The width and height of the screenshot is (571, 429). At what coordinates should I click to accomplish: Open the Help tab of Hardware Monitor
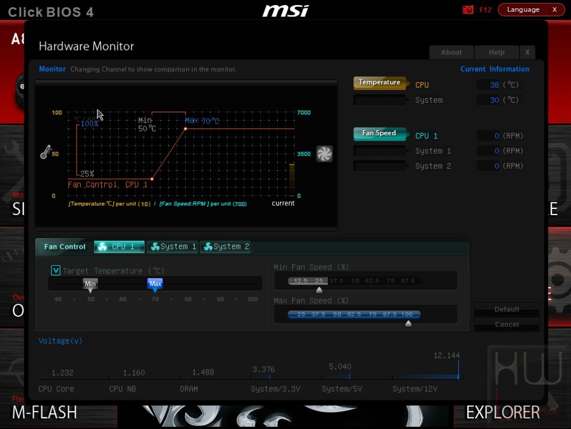point(497,52)
